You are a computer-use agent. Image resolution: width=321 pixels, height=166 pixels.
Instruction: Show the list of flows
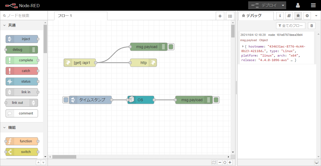[230, 16]
